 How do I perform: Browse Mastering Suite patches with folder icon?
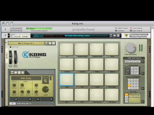coord(115,35)
